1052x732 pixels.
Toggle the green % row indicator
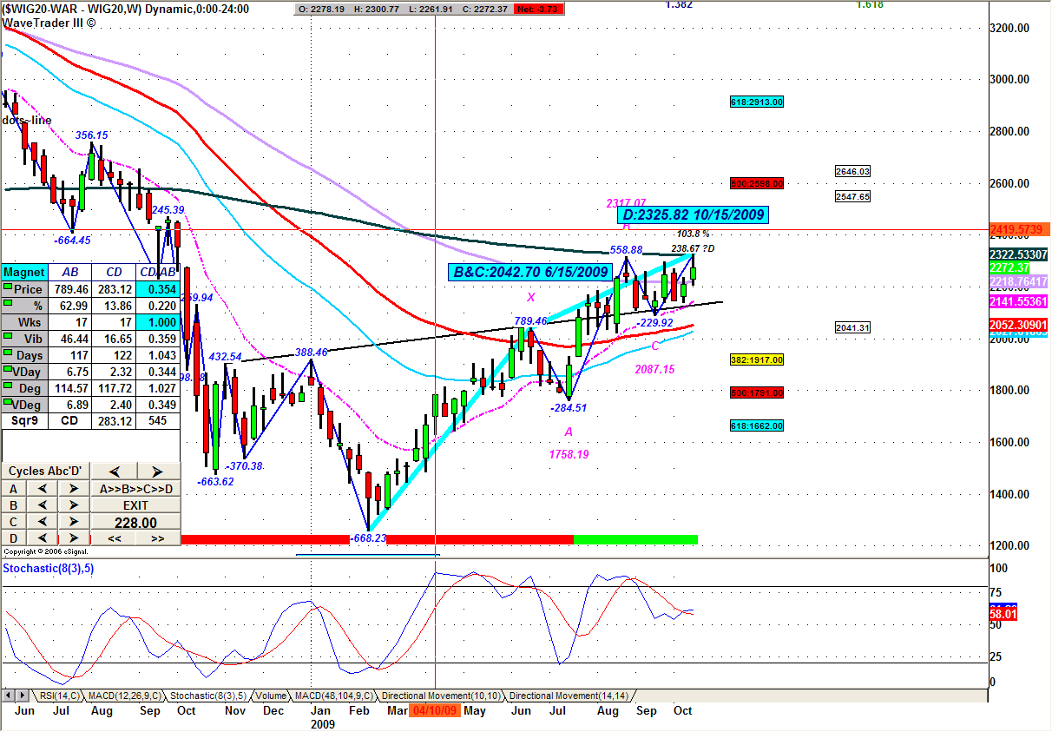tap(8, 302)
